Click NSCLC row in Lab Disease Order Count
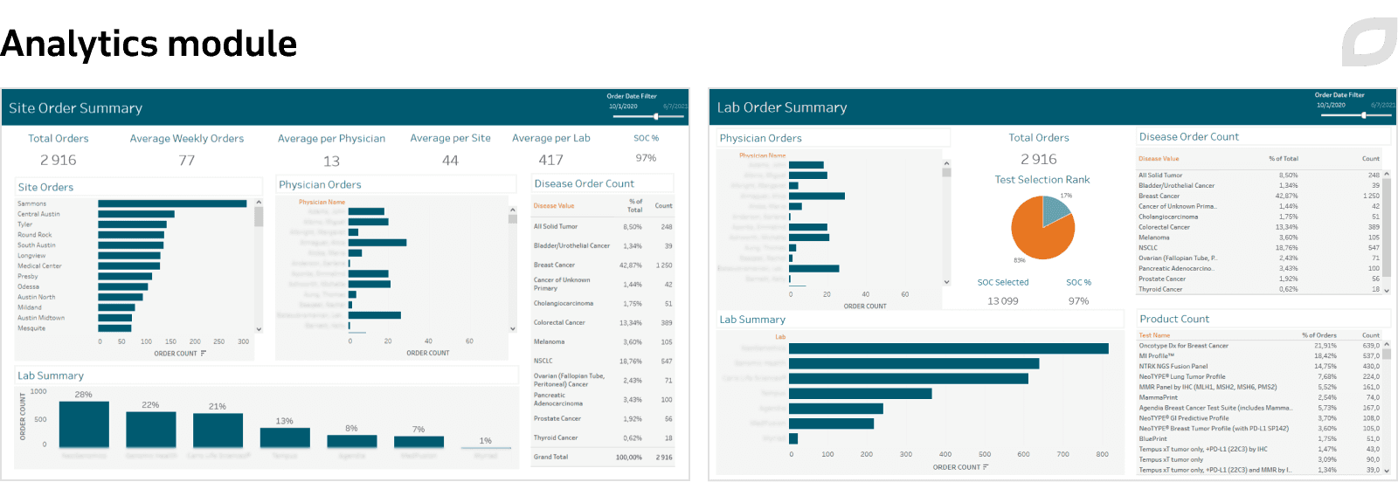The height and width of the screenshot is (482, 1398). 1259,248
